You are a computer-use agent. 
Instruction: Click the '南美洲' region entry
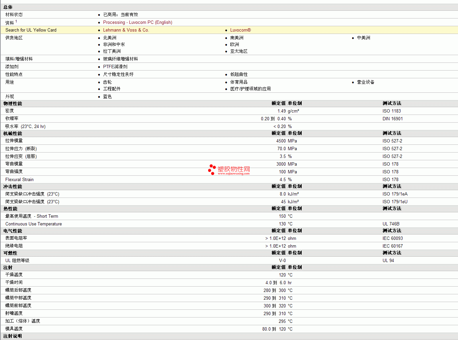pos(237,38)
